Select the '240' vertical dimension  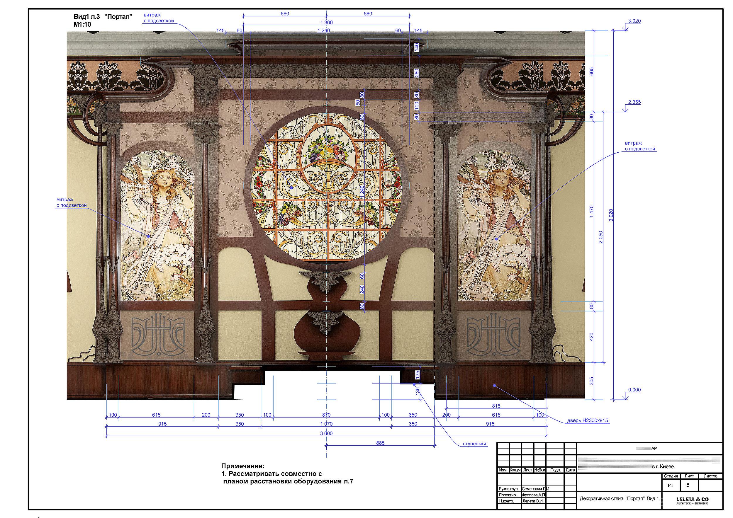(362, 290)
